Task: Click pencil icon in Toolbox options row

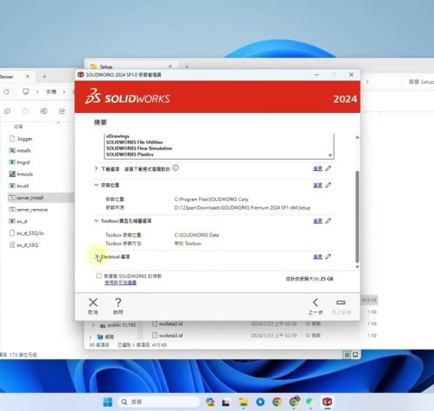Action: click(329, 221)
